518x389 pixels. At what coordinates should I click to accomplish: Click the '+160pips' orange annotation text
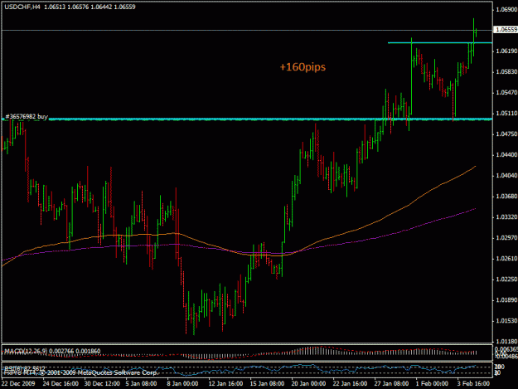303,67
